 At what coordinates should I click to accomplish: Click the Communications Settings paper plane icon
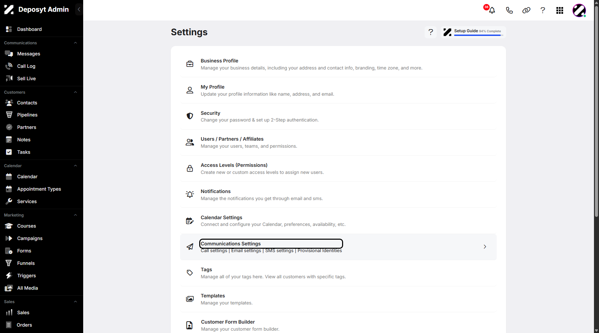pyautogui.click(x=190, y=247)
